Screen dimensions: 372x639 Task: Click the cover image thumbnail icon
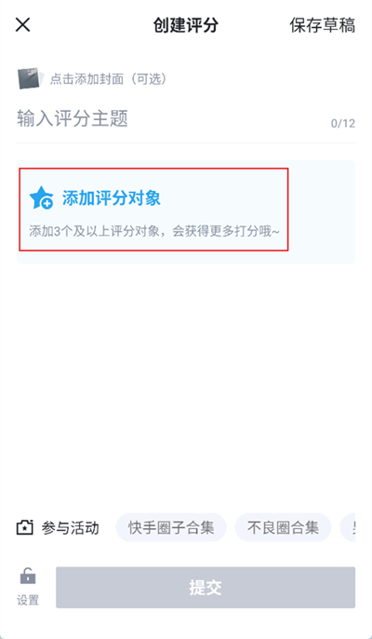tap(31, 78)
